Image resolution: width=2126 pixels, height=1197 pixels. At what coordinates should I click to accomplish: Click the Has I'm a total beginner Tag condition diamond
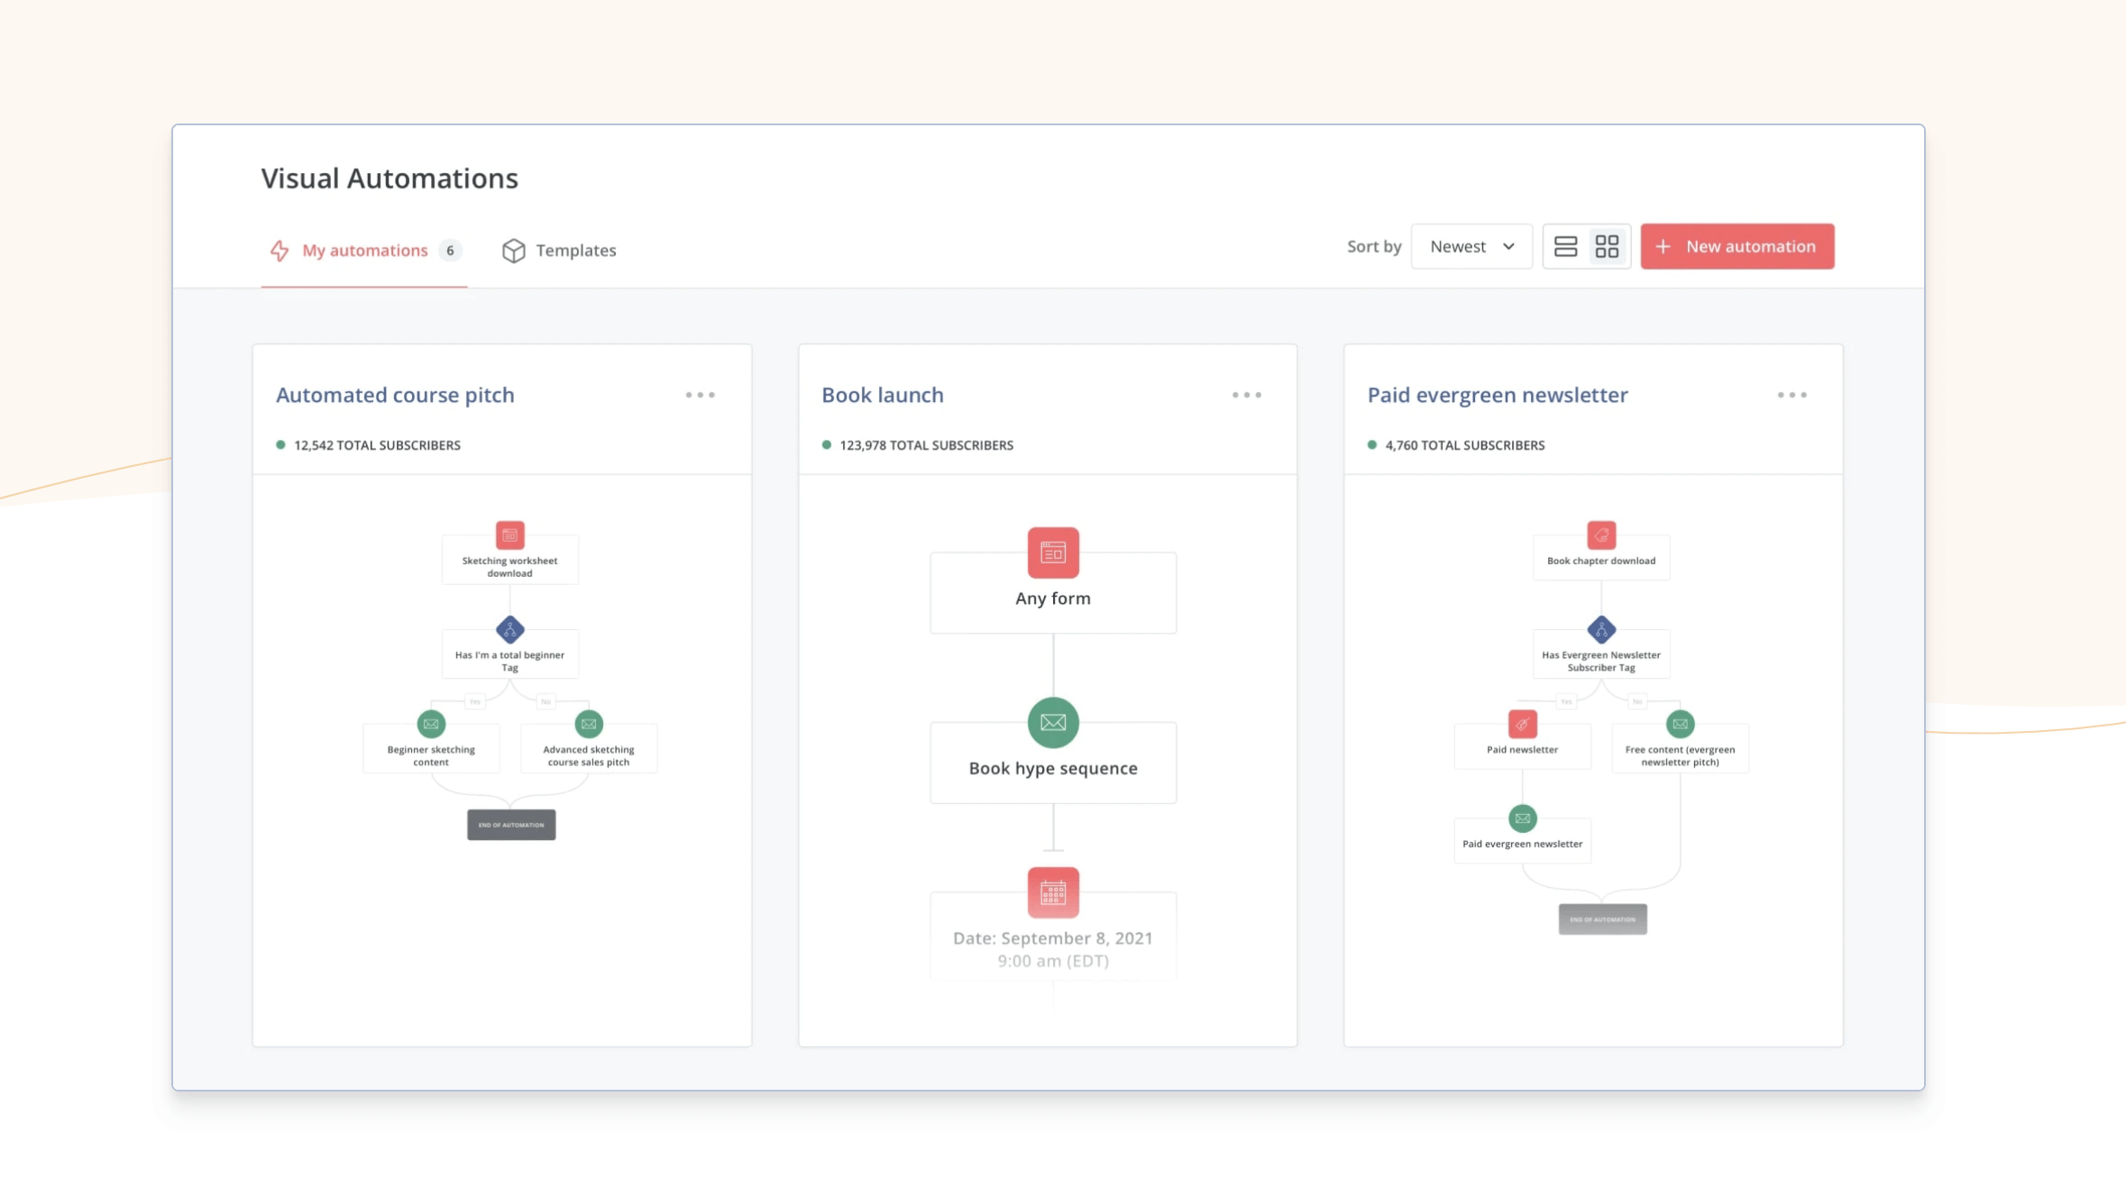point(510,629)
